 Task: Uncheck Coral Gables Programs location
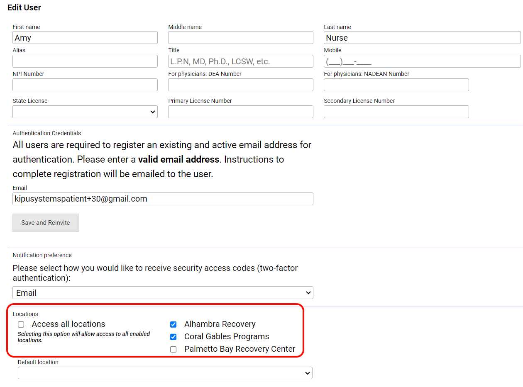point(174,337)
